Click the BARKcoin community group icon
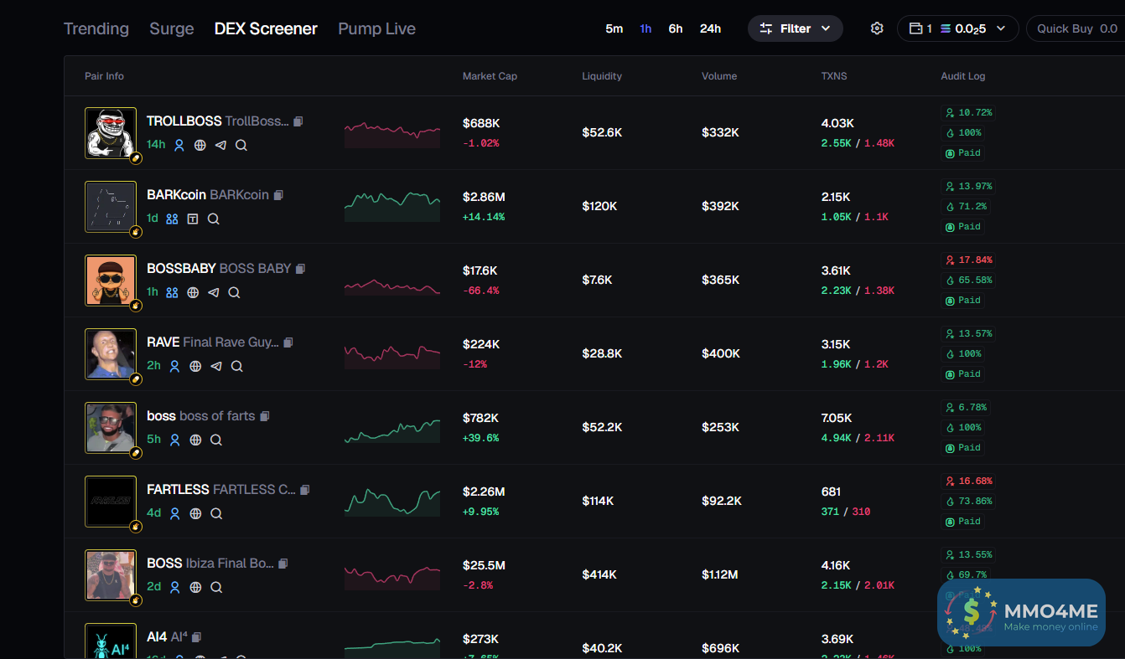1125x659 pixels. [x=172, y=219]
